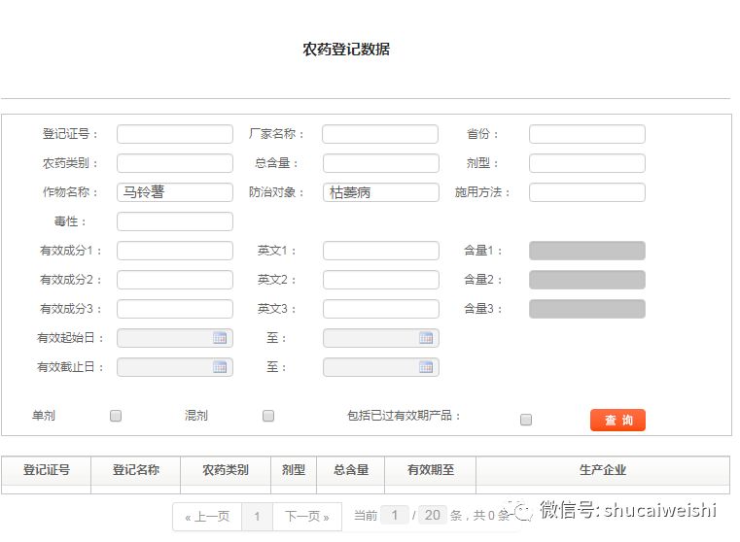The width and height of the screenshot is (740, 542).
Task: Open calendar icon for 有效截止日 start date
Action: (220, 367)
